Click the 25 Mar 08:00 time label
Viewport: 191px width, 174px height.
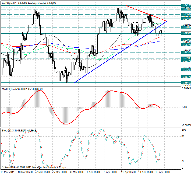pyautogui.click(x=60, y=172)
